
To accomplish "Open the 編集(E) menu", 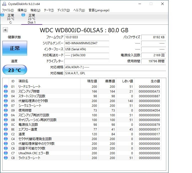I will coord(22,10).
